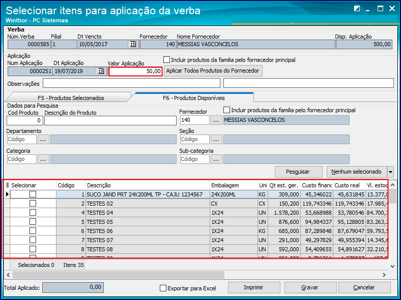401x300 pixels.
Task: Click the Sub-categoria Código field
Action: coord(195,159)
